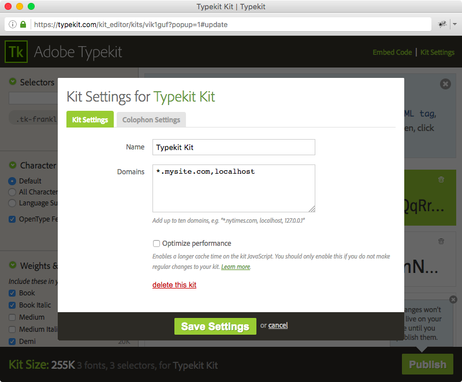Click the site info icon in address bar
Image resolution: width=462 pixels, height=382 pixels.
pyautogui.click(x=13, y=24)
